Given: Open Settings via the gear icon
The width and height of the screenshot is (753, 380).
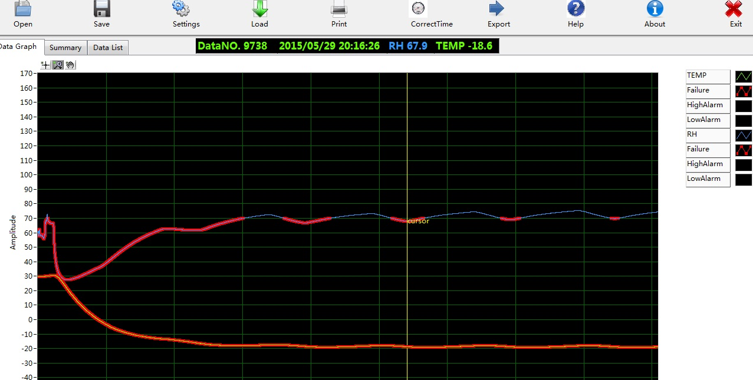Looking at the screenshot, I should [x=180, y=9].
